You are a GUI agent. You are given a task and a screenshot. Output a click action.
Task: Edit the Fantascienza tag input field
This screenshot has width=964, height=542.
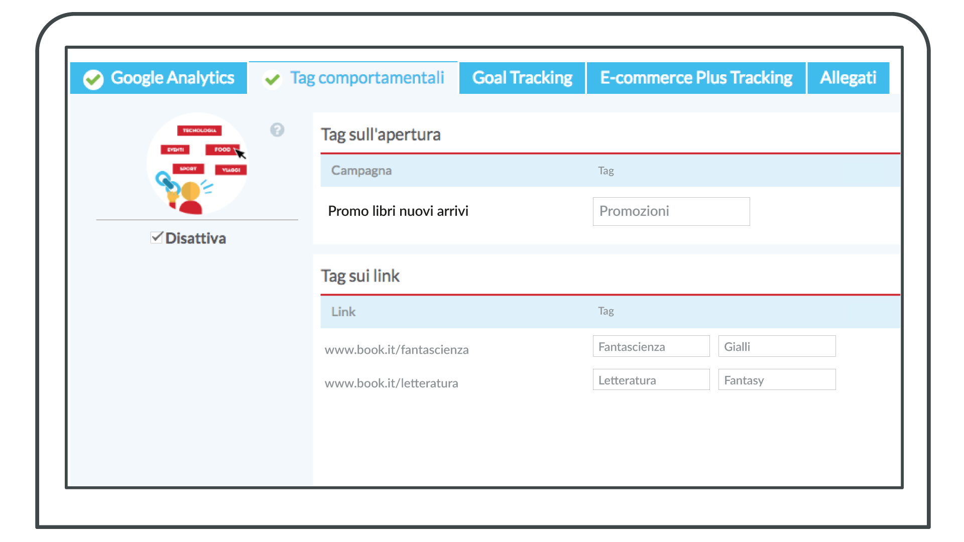click(x=652, y=346)
